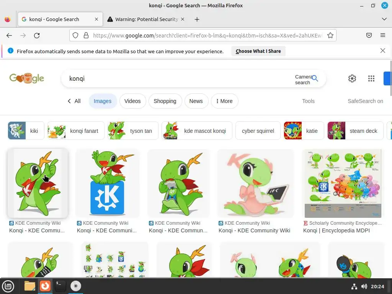The image size is (392, 294).
Task: Dismiss the Firefox data sharing notification
Action: [x=382, y=51]
